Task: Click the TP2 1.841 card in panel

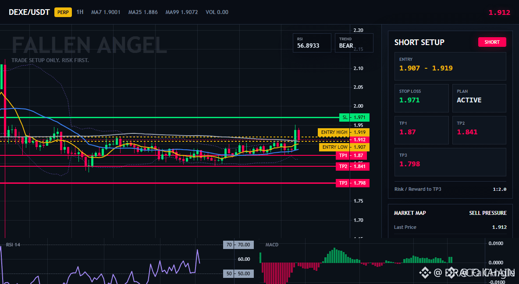Action: [x=479, y=130]
